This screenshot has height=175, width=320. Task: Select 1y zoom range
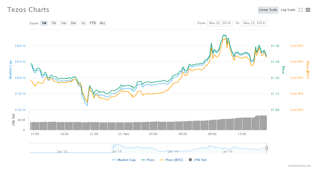coord(83,23)
